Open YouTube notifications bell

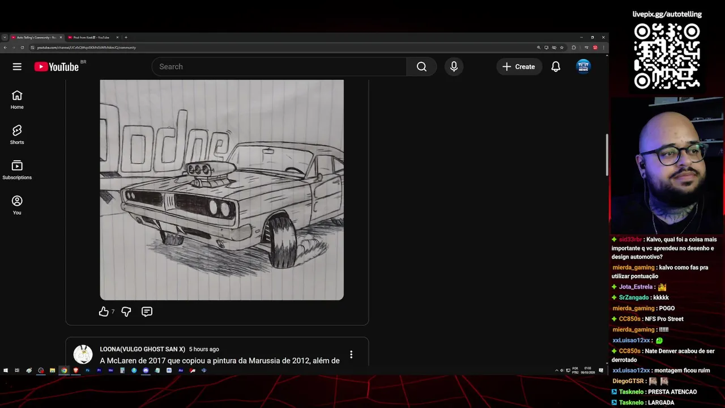pos(556,66)
